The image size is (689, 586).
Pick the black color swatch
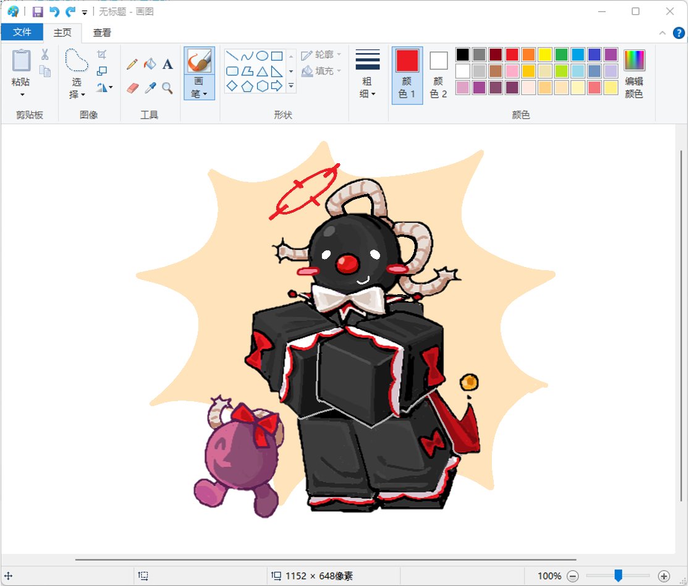pyautogui.click(x=462, y=54)
